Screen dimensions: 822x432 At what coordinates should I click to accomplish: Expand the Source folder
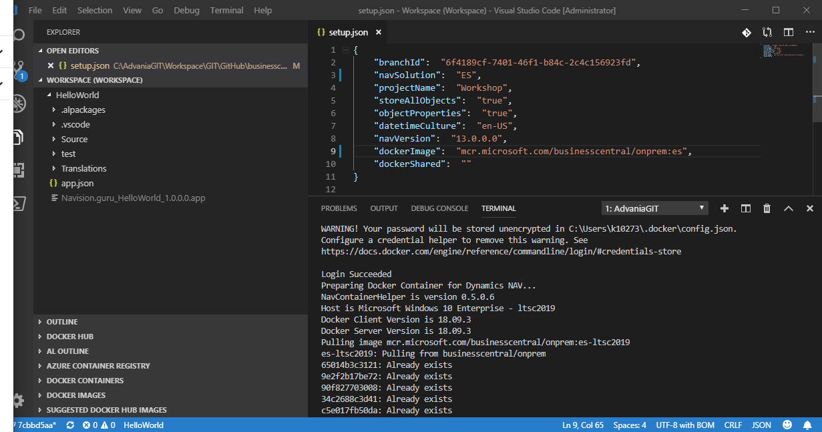74,139
